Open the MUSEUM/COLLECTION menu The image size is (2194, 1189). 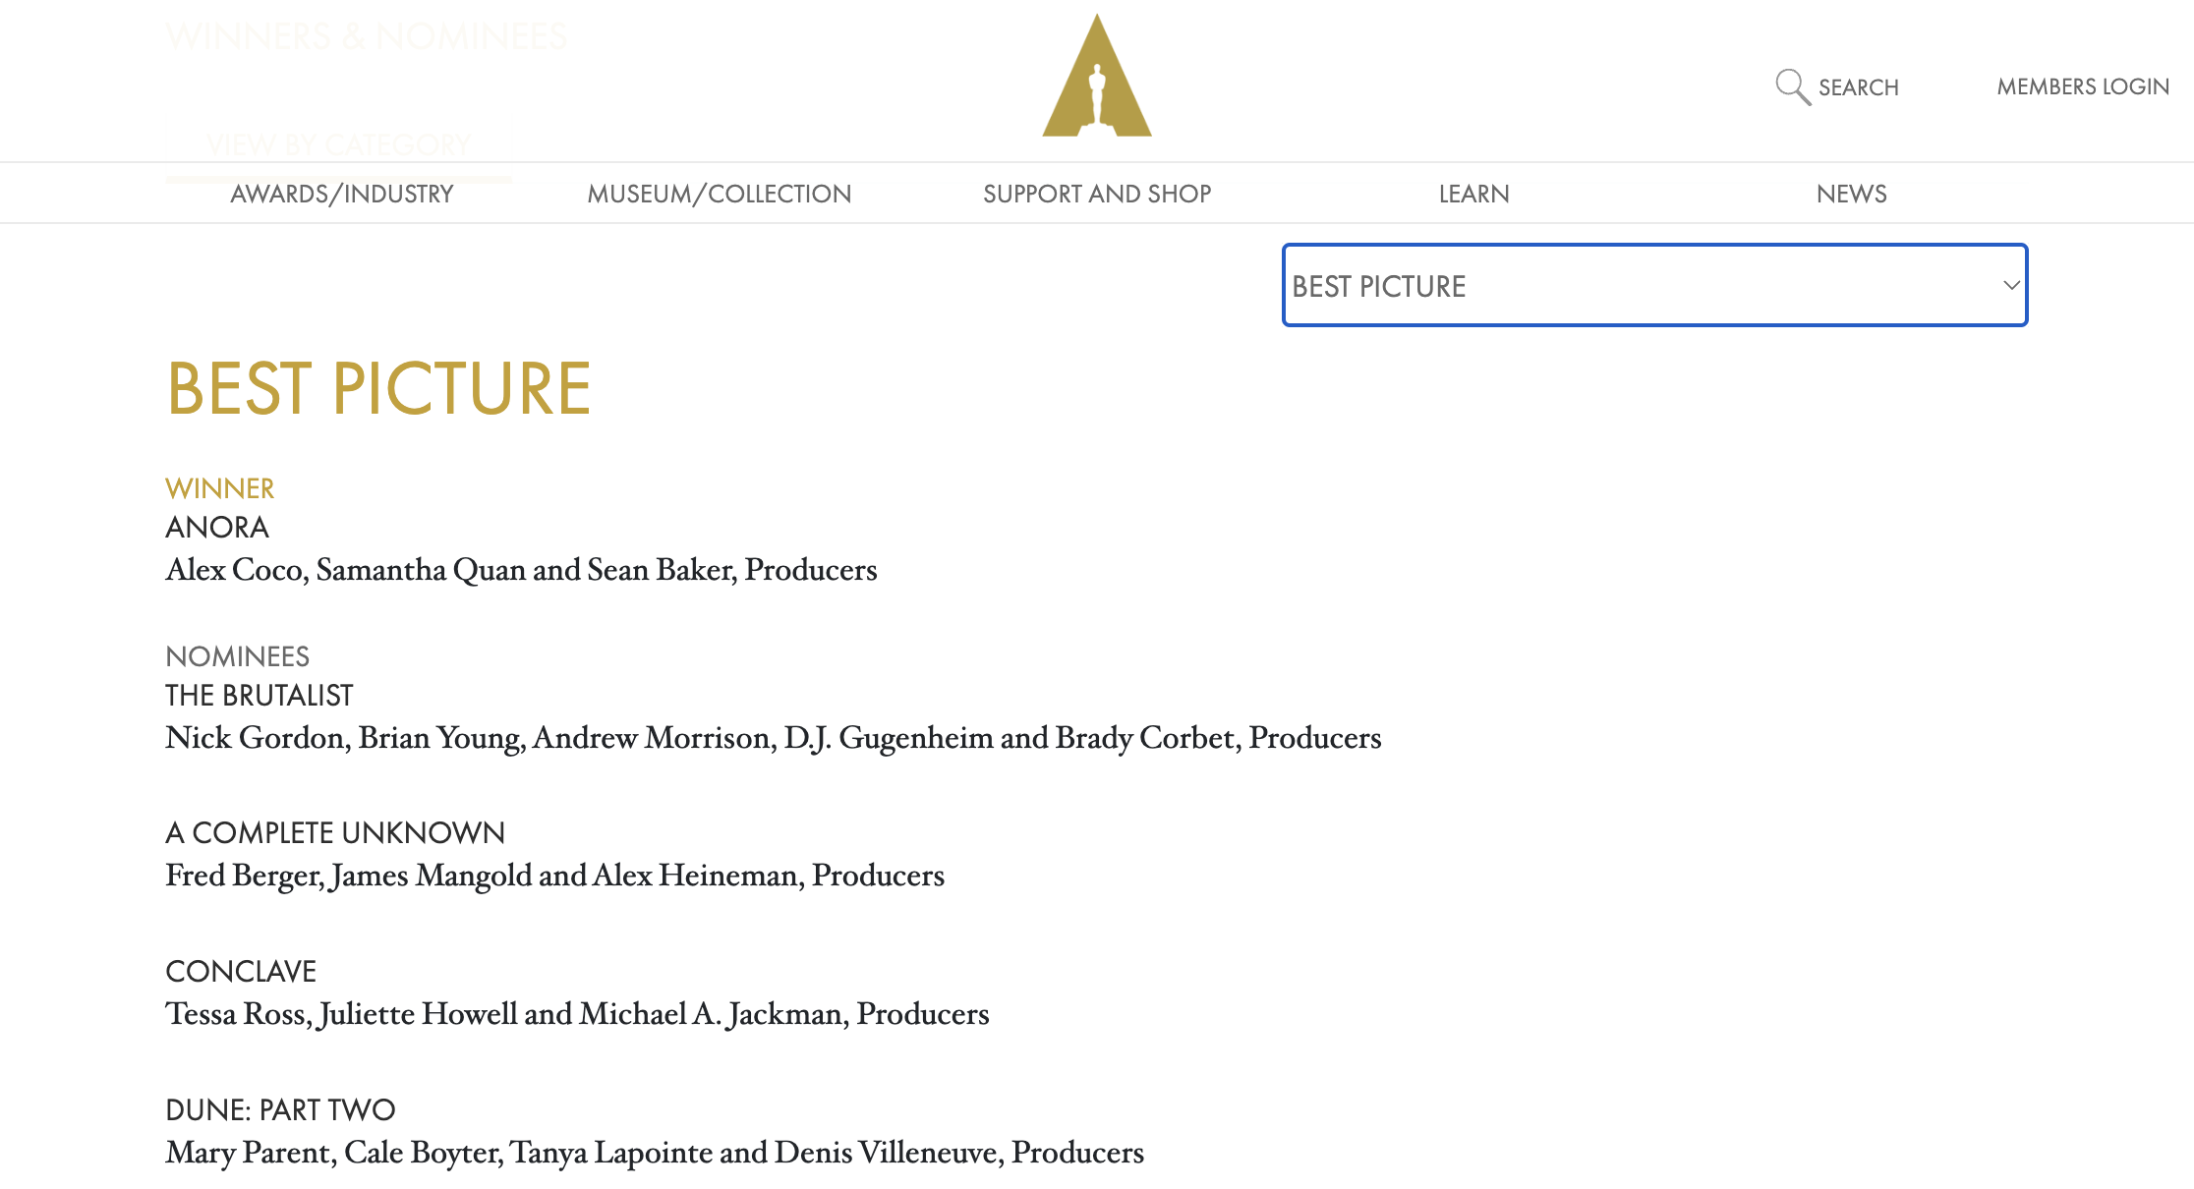click(x=720, y=194)
